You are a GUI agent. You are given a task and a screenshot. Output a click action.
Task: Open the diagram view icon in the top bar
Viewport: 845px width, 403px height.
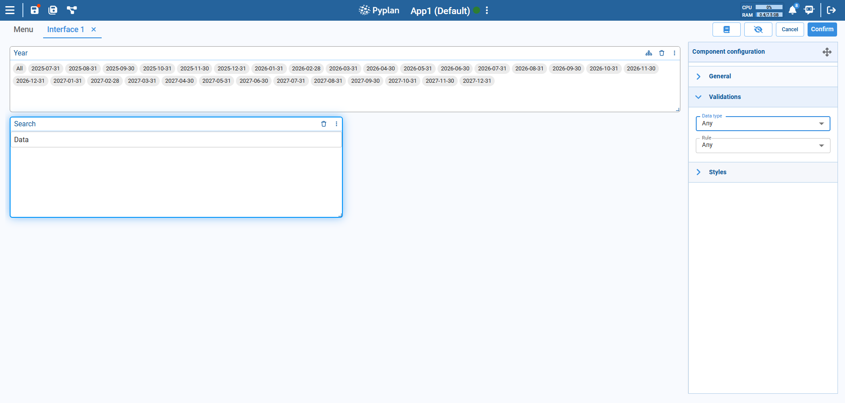pos(72,10)
